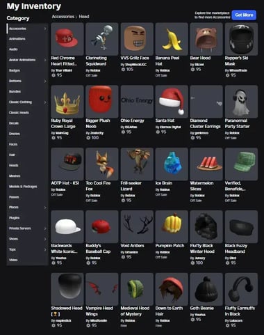The image size is (264, 335).
Task: Open the Banana Peel Hat item thumbnail
Action: click(x=172, y=39)
